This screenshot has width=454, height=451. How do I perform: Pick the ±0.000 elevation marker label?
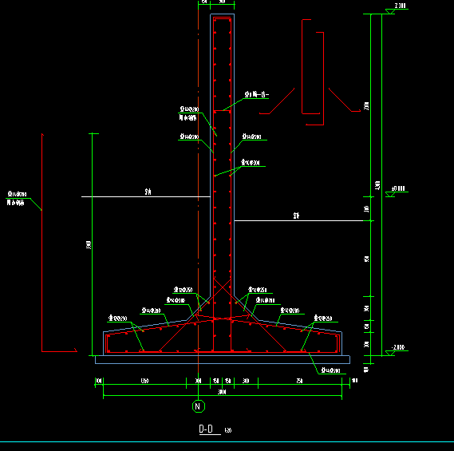398,188
